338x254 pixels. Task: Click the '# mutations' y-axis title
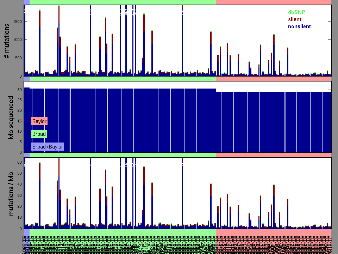pos(6,42)
